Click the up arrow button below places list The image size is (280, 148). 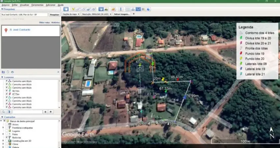coord(45,112)
